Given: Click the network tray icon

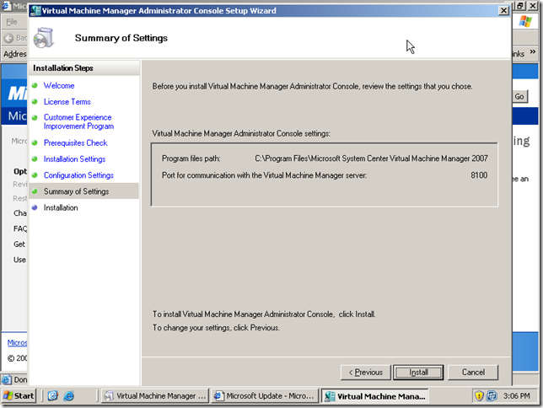Looking at the screenshot, I should 492,395.
